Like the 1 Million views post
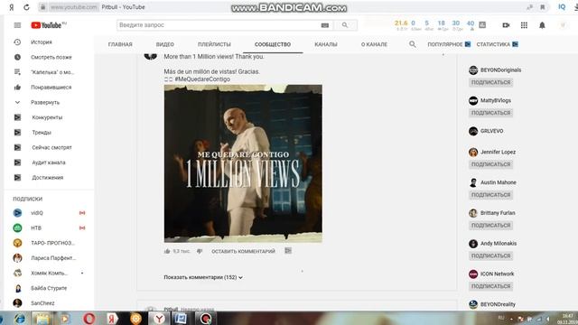This screenshot has height=325, width=578. [167, 251]
